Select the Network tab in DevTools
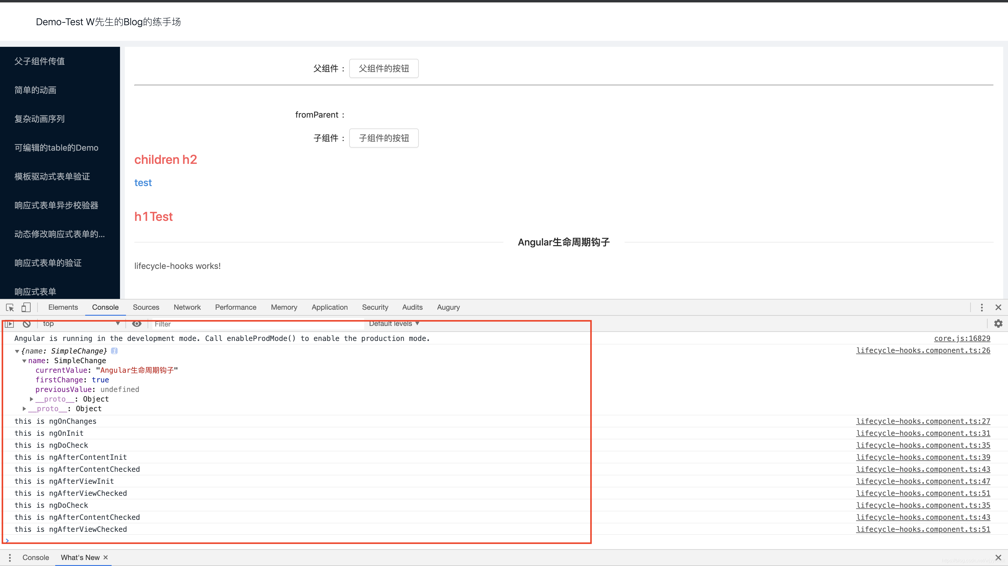This screenshot has width=1008, height=566. click(186, 307)
